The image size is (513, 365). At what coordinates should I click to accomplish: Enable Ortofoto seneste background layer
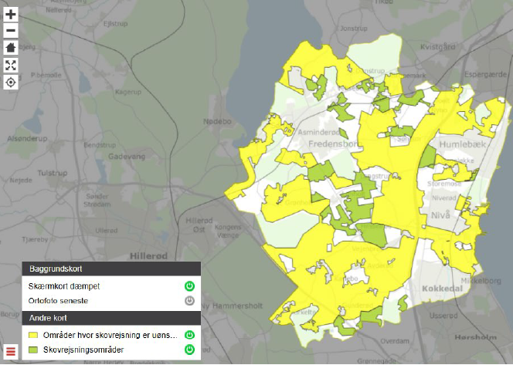(x=189, y=300)
